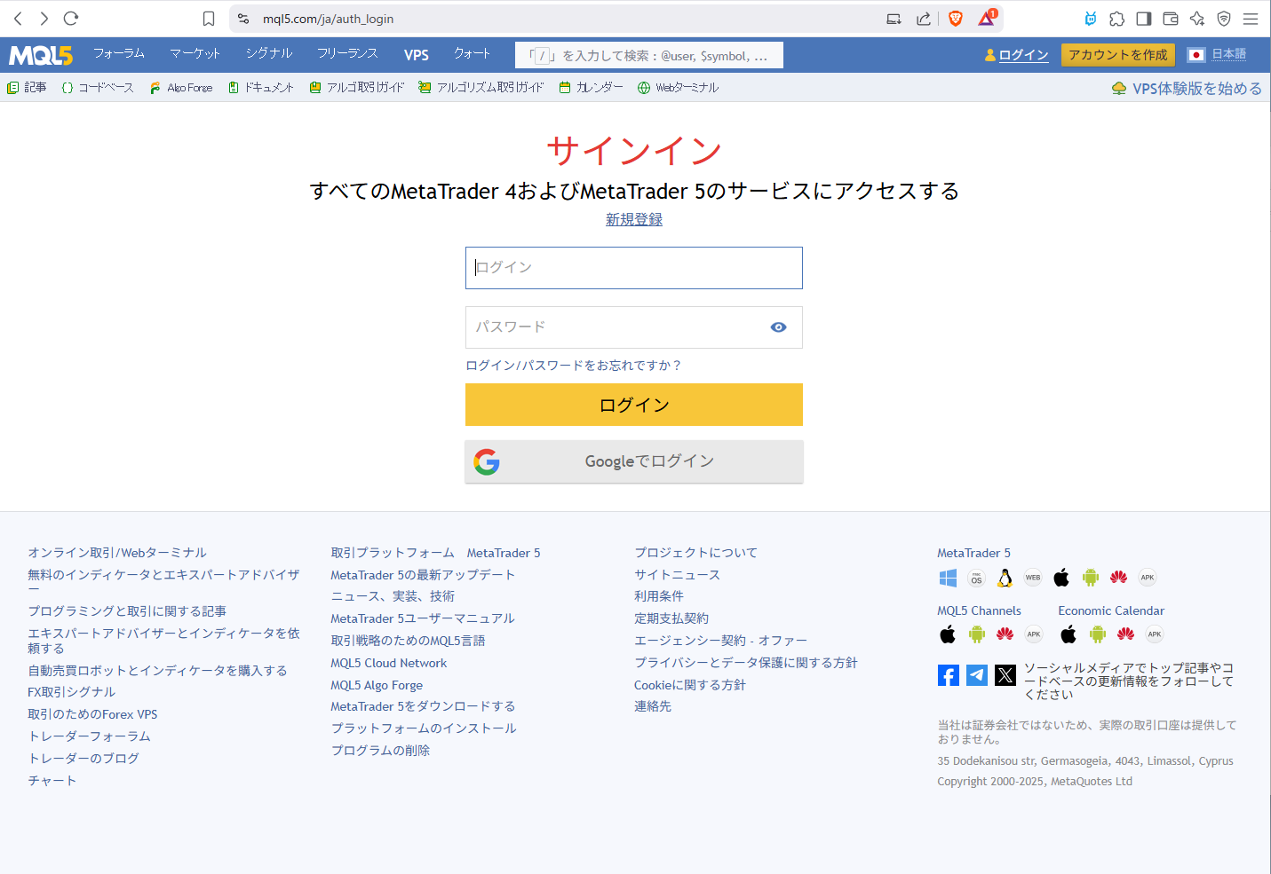
Task: Focus the ログイン username field
Action: pos(634,268)
